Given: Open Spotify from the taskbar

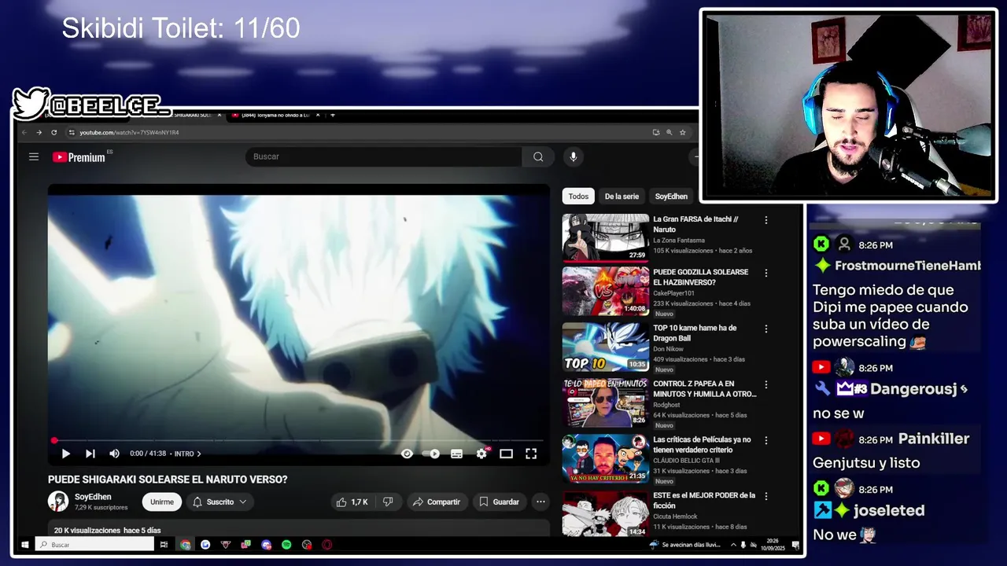Looking at the screenshot, I should click(286, 544).
